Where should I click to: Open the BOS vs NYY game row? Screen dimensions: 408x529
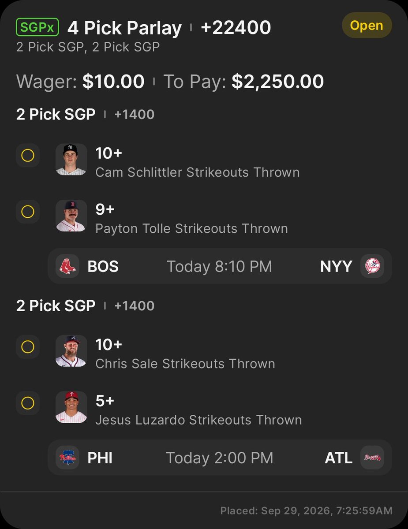(220, 266)
